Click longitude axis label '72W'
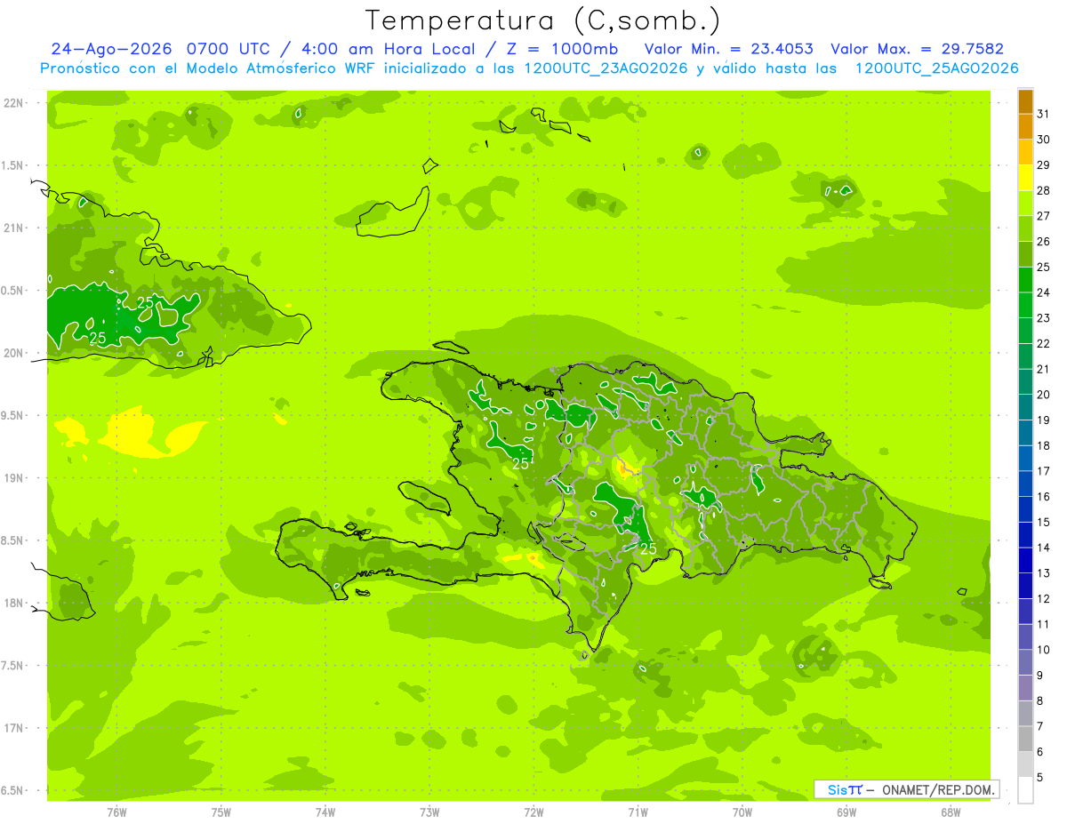Screen dimensions: 1067x824 533,812
